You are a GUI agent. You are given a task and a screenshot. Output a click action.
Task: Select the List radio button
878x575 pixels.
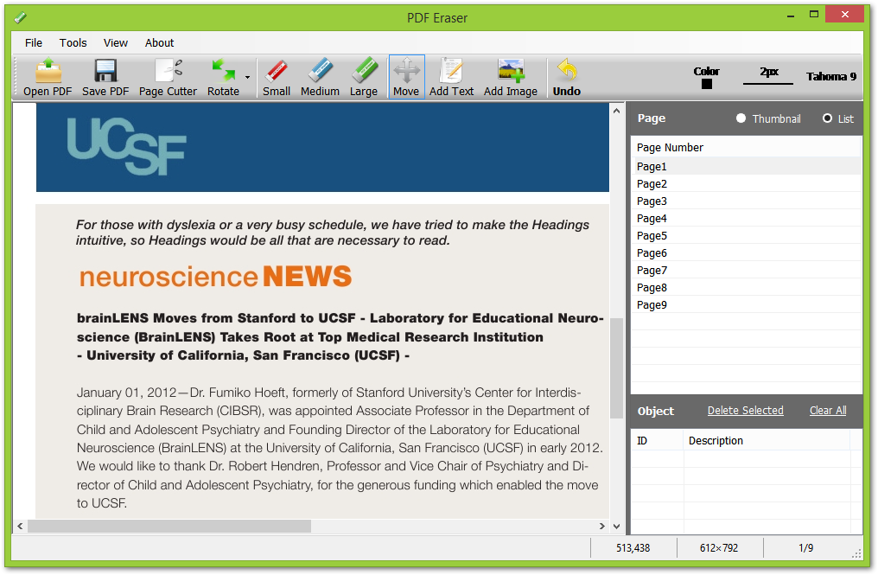[827, 118]
